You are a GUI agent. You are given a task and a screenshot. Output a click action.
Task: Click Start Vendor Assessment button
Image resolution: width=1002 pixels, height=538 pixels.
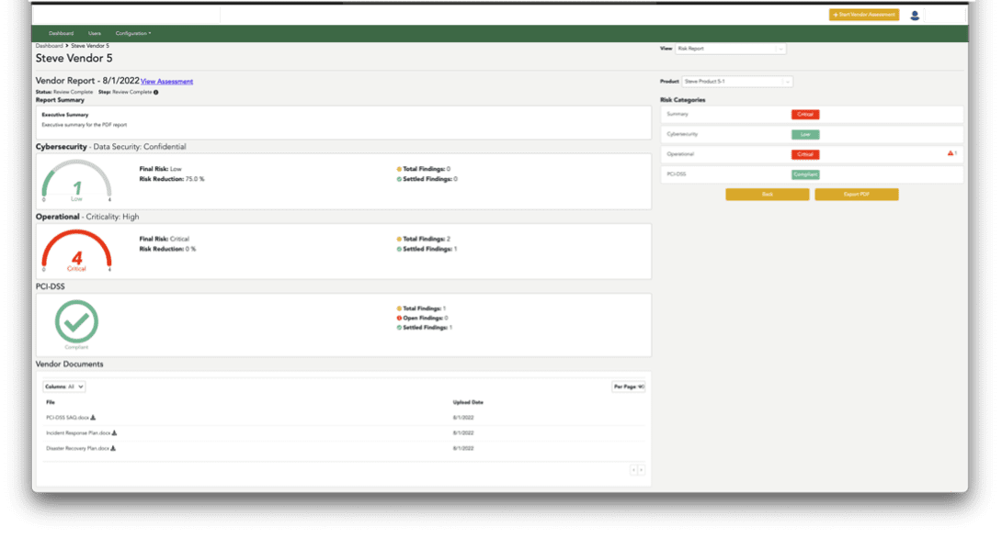click(864, 15)
